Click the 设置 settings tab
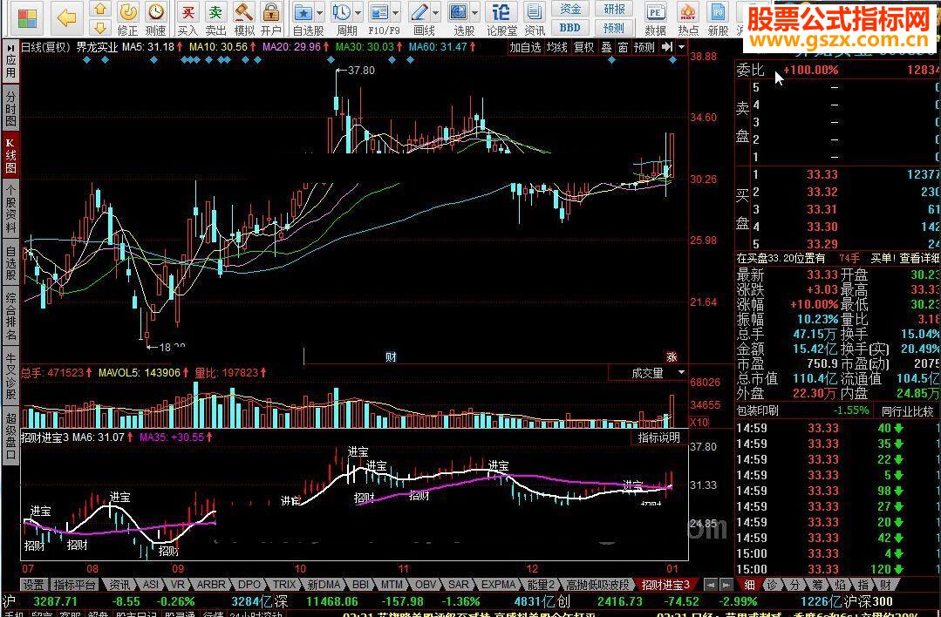The height and width of the screenshot is (617, 941). point(34,584)
